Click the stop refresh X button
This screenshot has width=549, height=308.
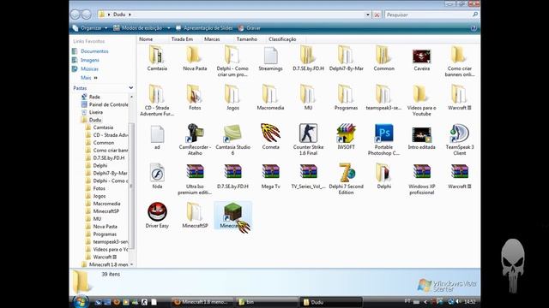pyautogui.click(x=377, y=15)
